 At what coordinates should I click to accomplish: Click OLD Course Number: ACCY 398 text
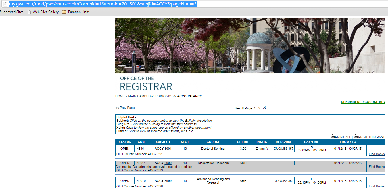point(139,186)
